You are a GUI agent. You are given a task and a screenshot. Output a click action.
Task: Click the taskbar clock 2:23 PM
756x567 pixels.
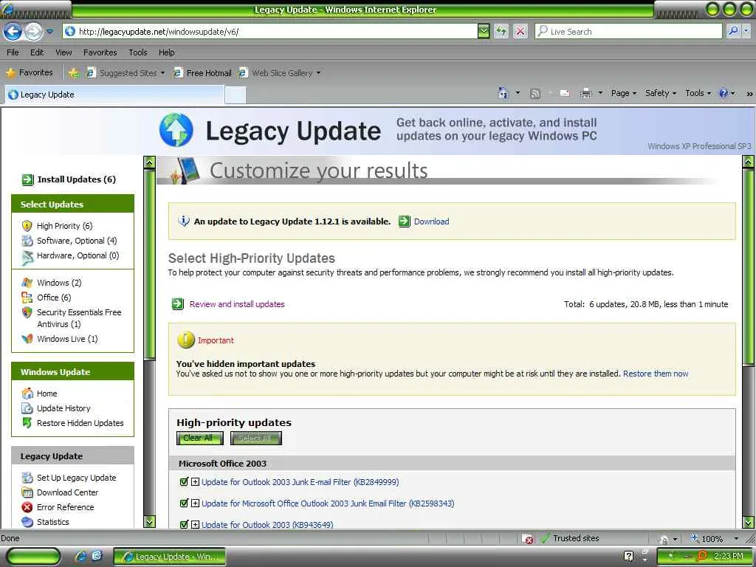[729, 556]
